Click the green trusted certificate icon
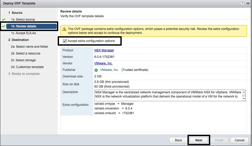This screenshot has width=252, height=146. coord(96,70)
